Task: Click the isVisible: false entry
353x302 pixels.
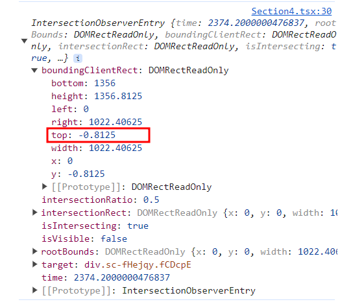Action: coord(84,238)
